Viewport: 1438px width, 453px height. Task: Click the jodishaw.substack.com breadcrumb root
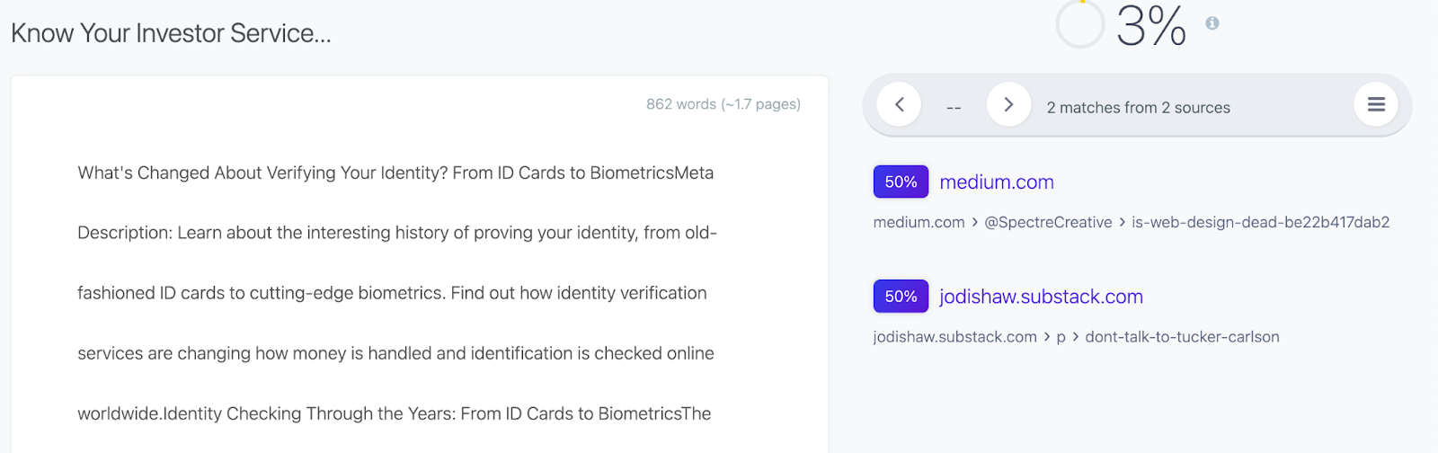point(954,337)
